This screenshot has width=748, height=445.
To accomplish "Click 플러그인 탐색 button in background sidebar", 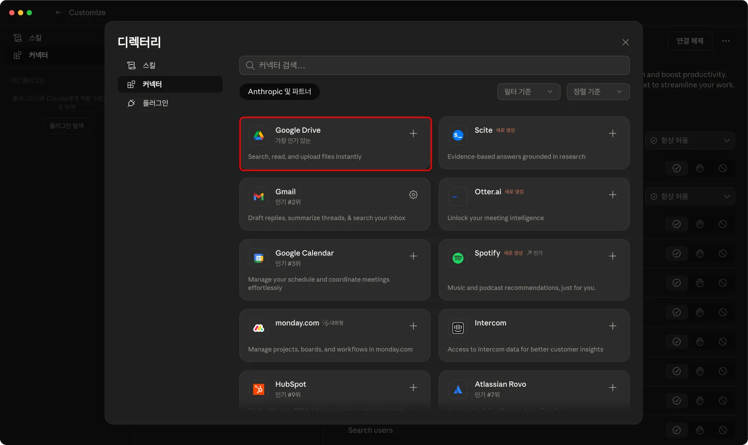I will 67,126.
